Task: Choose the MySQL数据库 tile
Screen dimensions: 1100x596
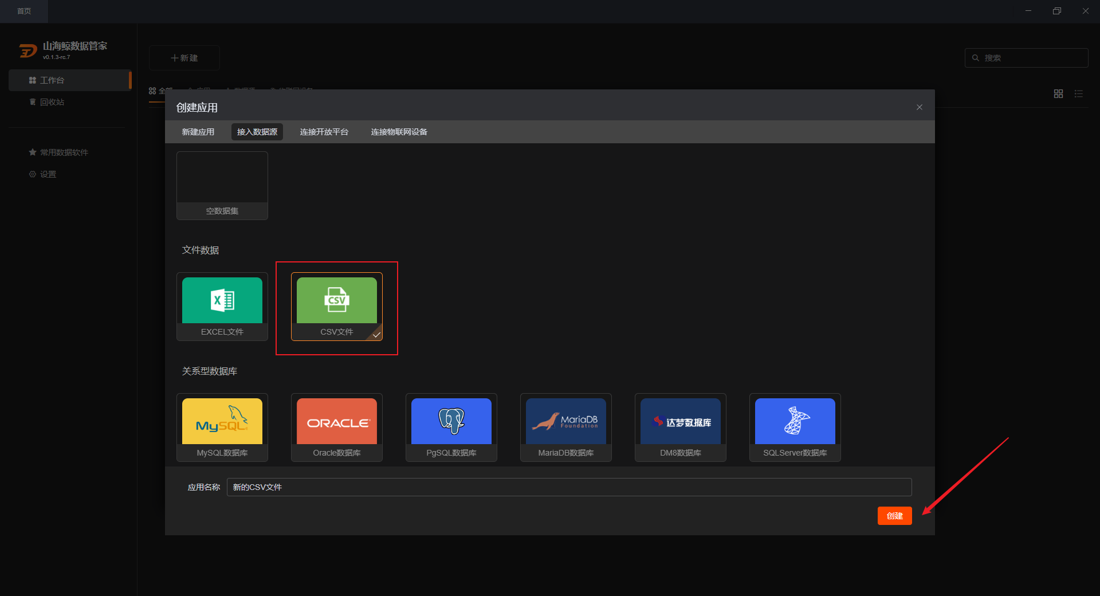Action: point(222,428)
